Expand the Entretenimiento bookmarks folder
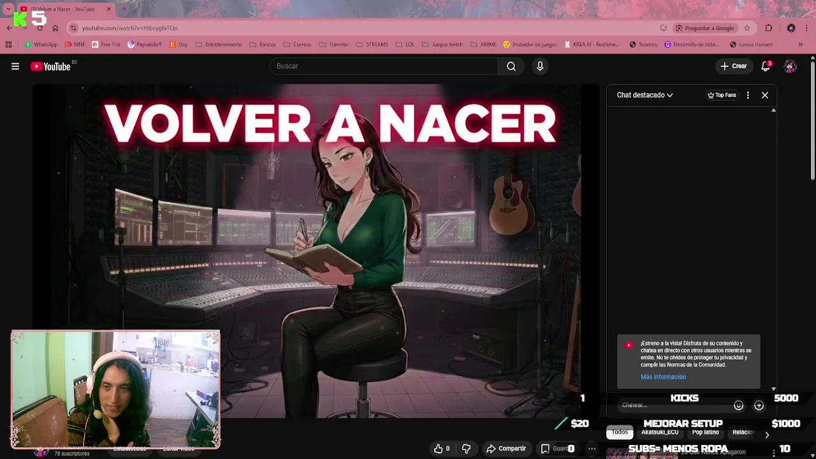This screenshot has width=816, height=459. (219, 45)
